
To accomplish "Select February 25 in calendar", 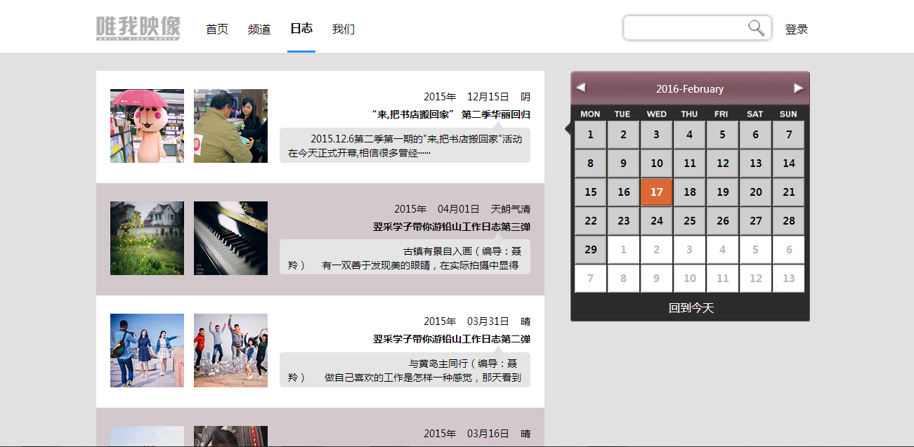I will pos(690,221).
